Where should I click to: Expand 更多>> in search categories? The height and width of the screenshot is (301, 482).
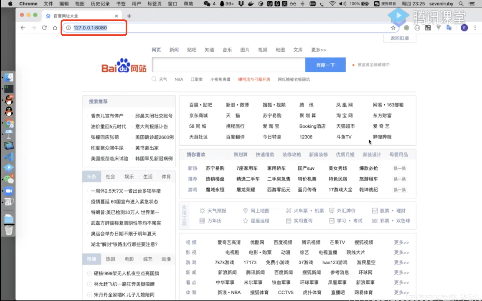click(318, 50)
